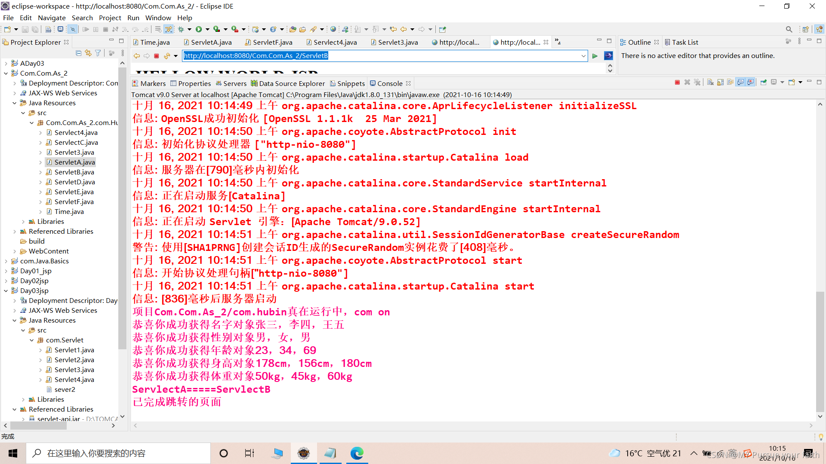Click the console vertical scrollbar thumb

click(x=820, y=351)
